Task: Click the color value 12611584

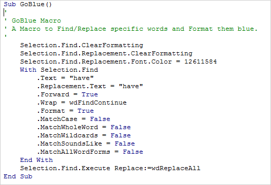Action: (x=201, y=61)
